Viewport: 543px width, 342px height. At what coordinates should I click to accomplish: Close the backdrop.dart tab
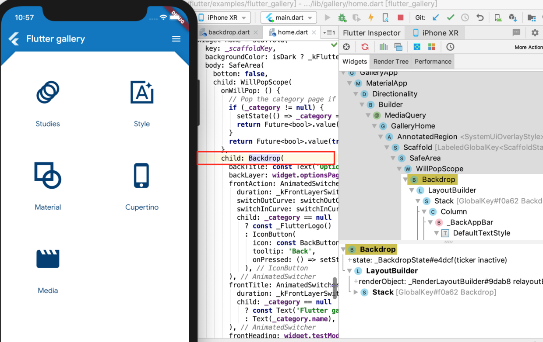coord(256,33)
